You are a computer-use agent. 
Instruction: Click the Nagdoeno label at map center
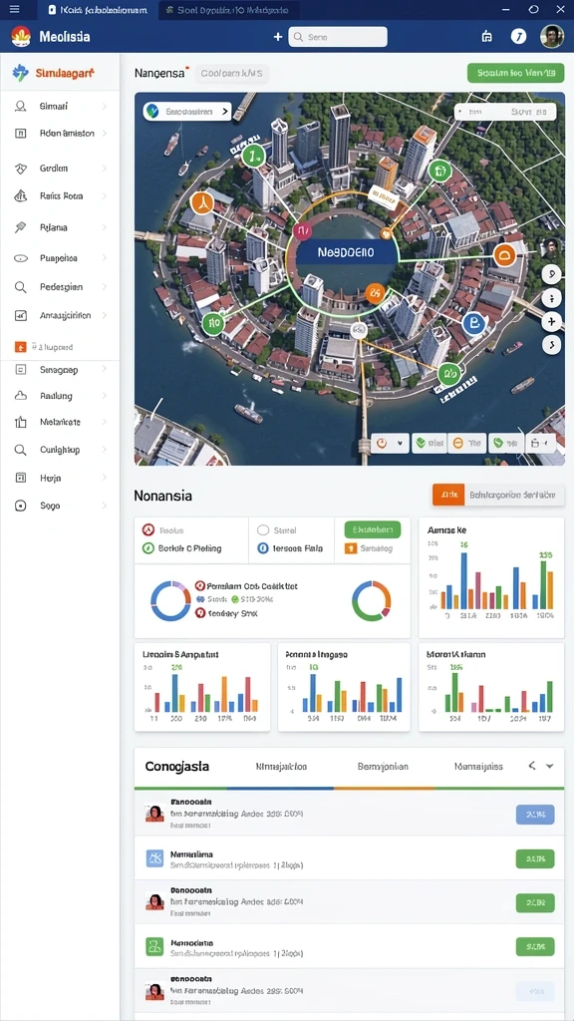346,252
